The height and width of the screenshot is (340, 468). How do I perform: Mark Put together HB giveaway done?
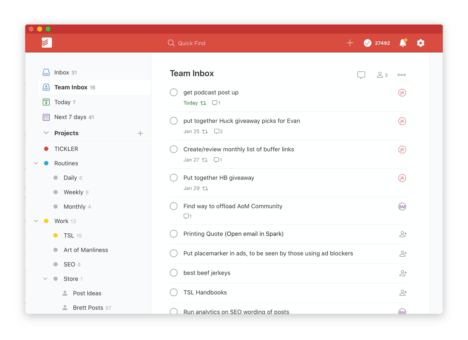coord(173,178)
